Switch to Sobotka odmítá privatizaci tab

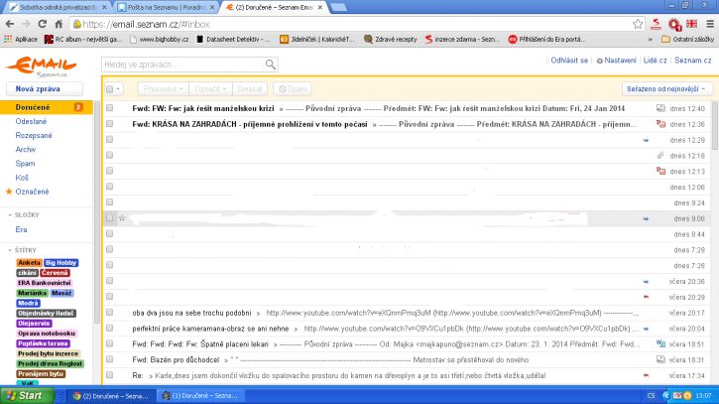[x=58, y=7]
